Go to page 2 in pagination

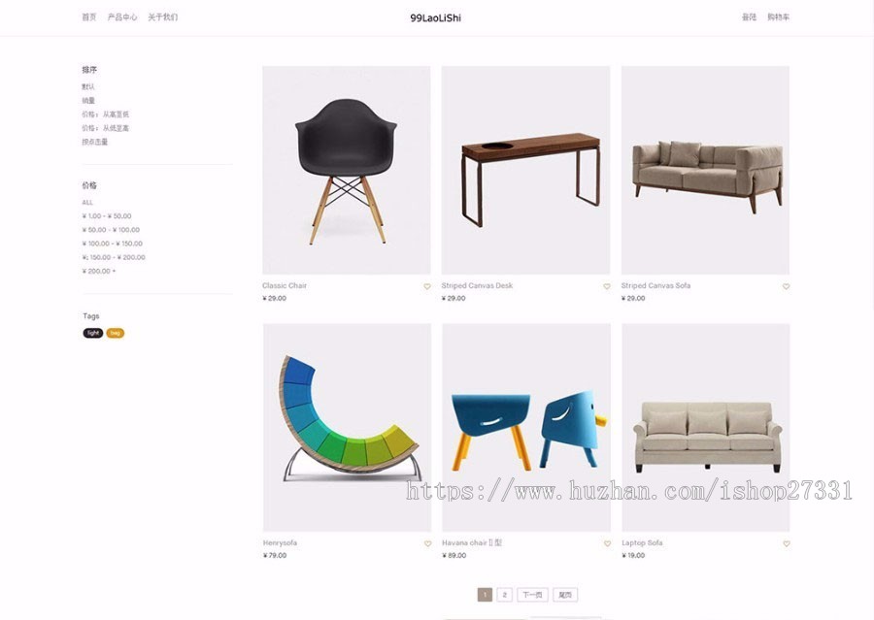point(504,595)
